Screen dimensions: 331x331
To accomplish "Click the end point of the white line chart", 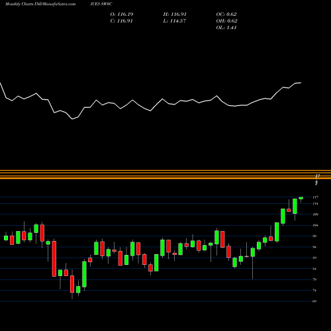I will coord(301,83).
